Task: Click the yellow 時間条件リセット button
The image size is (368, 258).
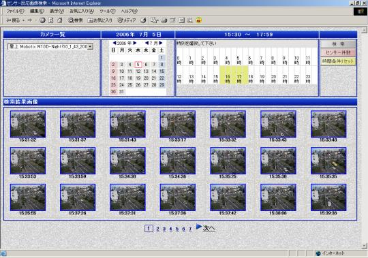Action: [x=338, y=61]
